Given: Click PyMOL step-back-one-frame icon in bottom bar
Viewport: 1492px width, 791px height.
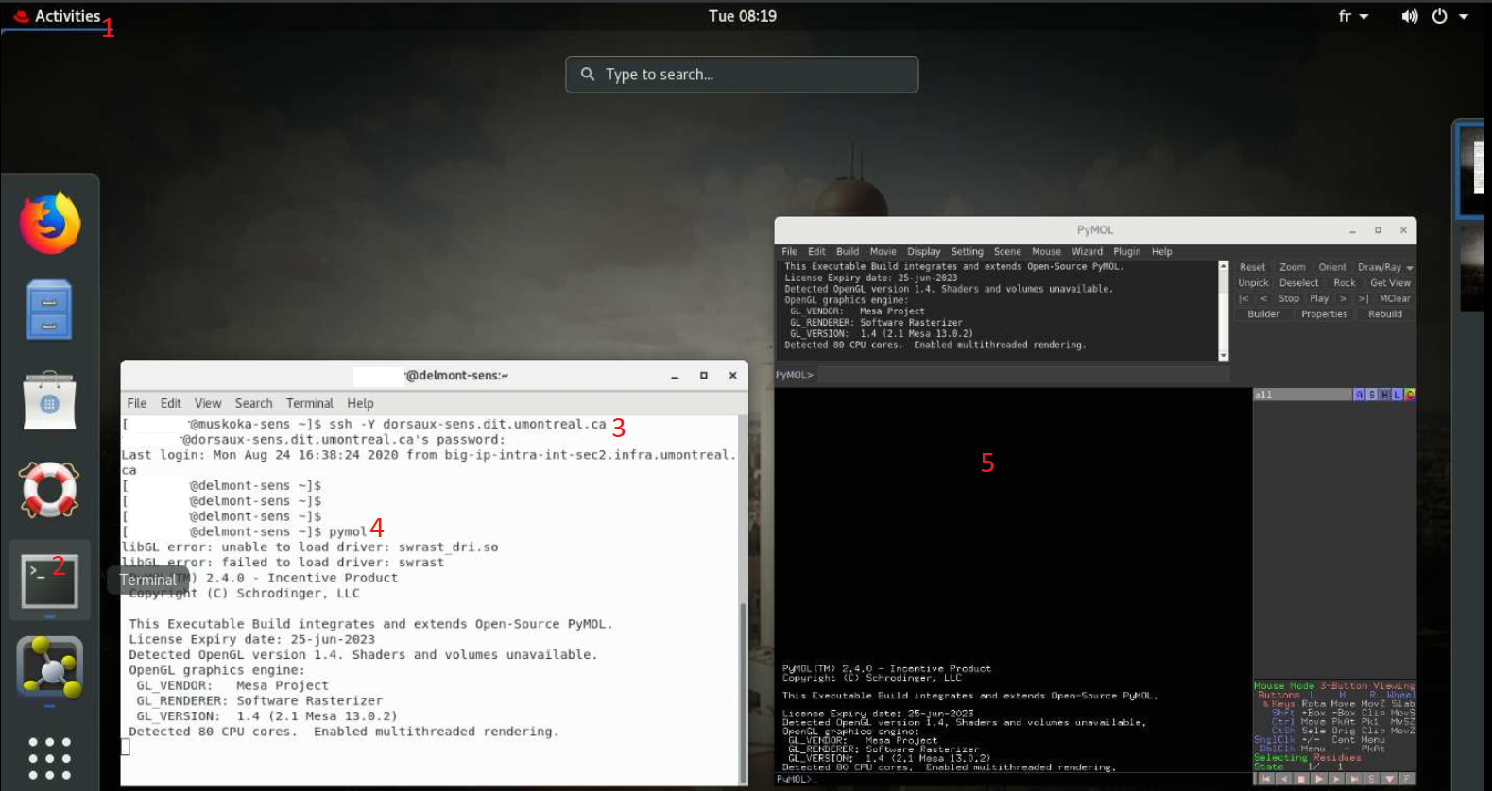Looking at the screenshot, I should pyautogui.click(x=1283, y=779).
